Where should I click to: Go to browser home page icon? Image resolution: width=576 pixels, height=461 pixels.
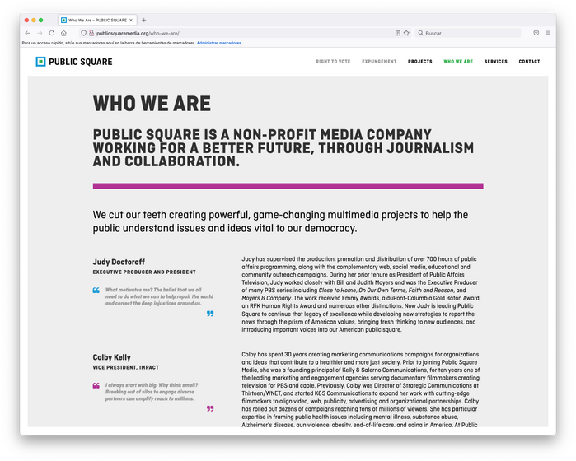click(x=63, y=33)
